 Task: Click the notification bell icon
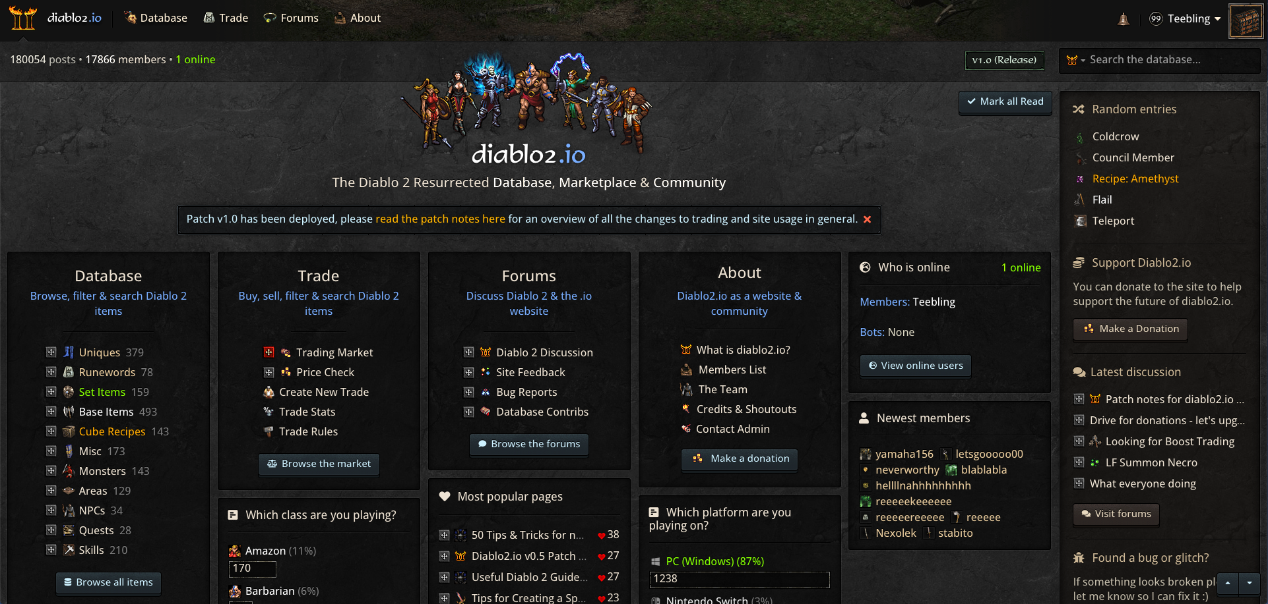pyautogui.click(x=1123, y=18)
